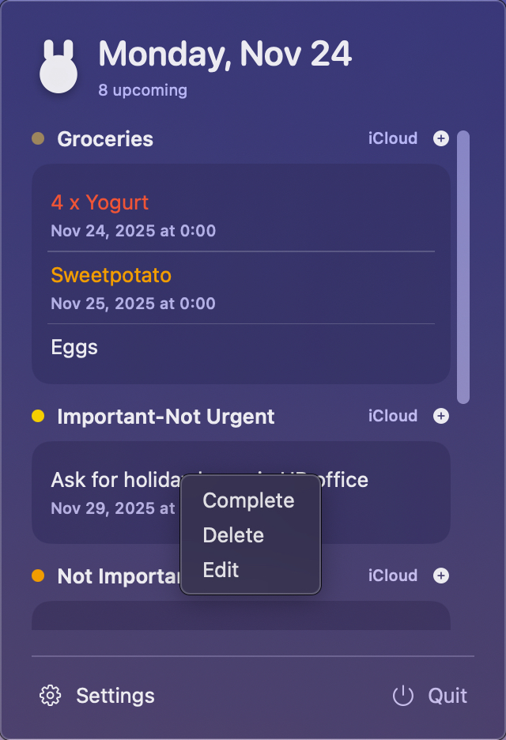This screenshot has height=740, width=506.
Task: Click the iCloud icon beside Important-Not Urgent
Action: tap(392, 416)
